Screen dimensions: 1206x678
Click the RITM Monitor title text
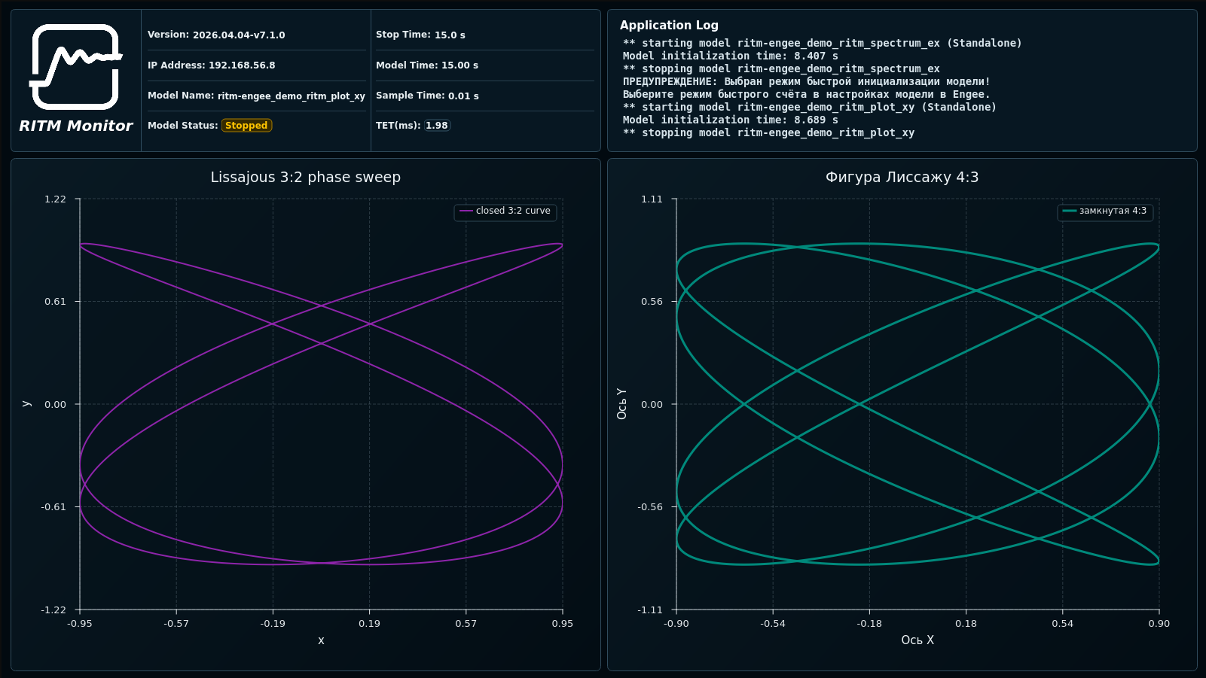click(75, 126)
